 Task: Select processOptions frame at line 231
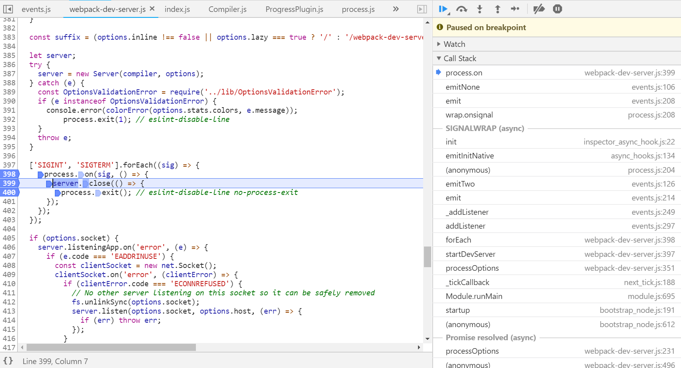pos(557,351)
